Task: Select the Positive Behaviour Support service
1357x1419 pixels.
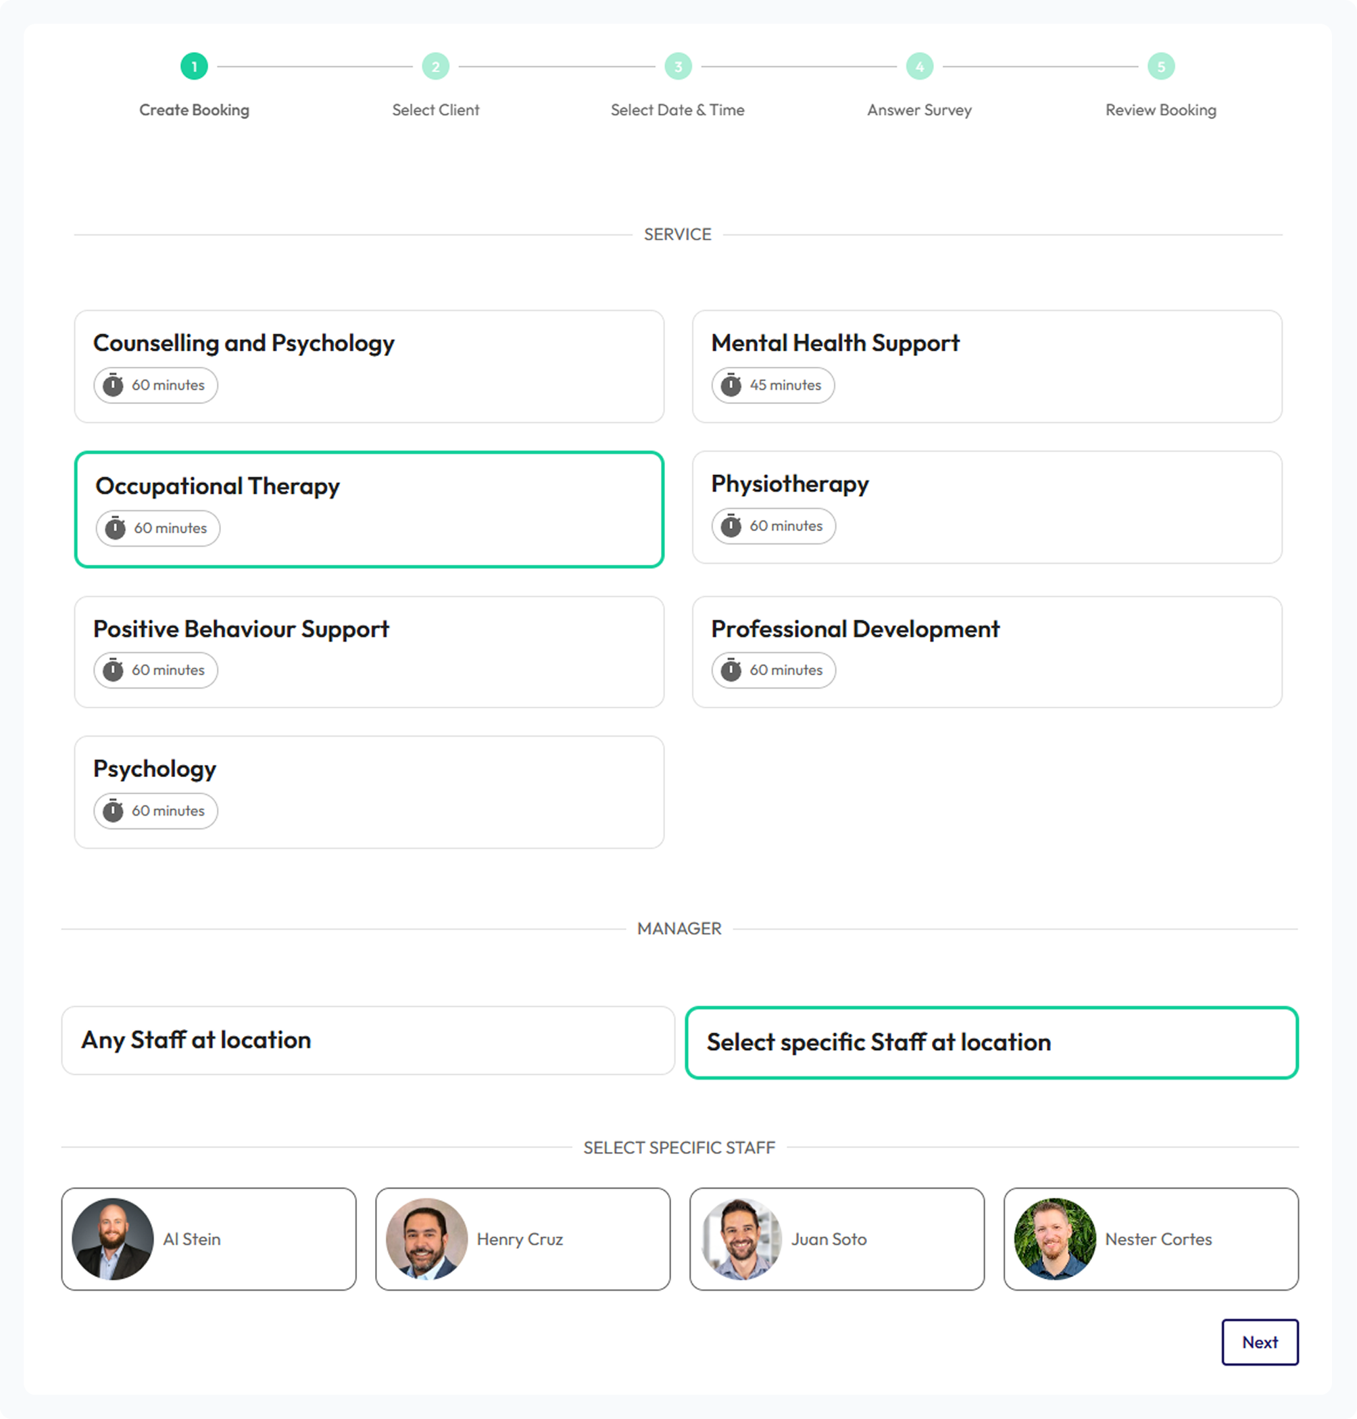Action: [369, 651]
